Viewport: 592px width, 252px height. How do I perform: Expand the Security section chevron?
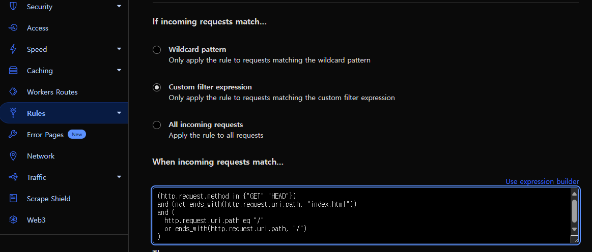[x=119, y=6]
